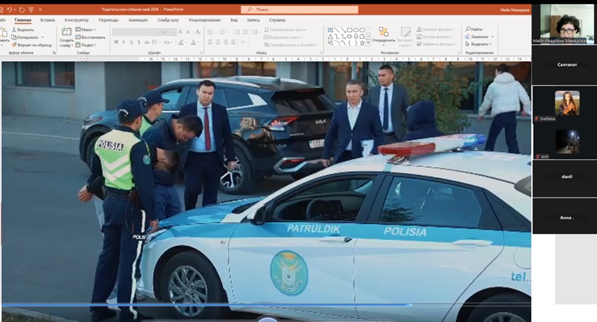The width and height of the screenshot is (597, 322).
Task: Start slideshow from the quick access toolbar icon
Action: (x=31, y=10)
